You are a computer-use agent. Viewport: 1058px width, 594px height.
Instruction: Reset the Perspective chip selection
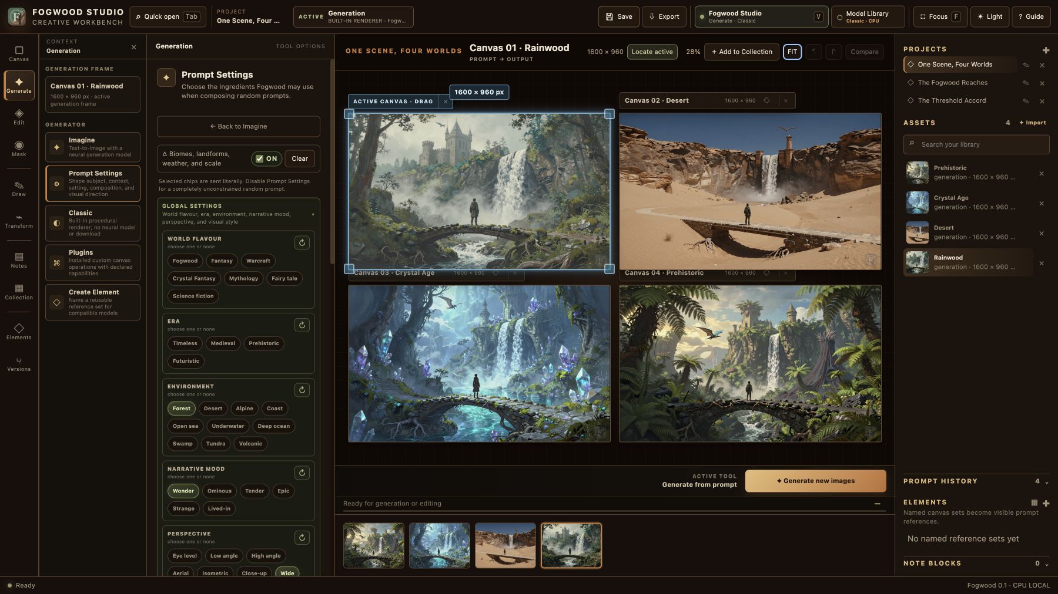click(x=302, y=538)
